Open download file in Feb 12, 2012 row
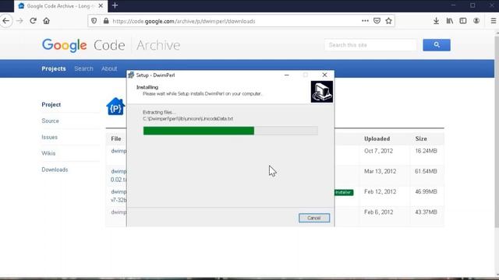 (x=119, y=196)
